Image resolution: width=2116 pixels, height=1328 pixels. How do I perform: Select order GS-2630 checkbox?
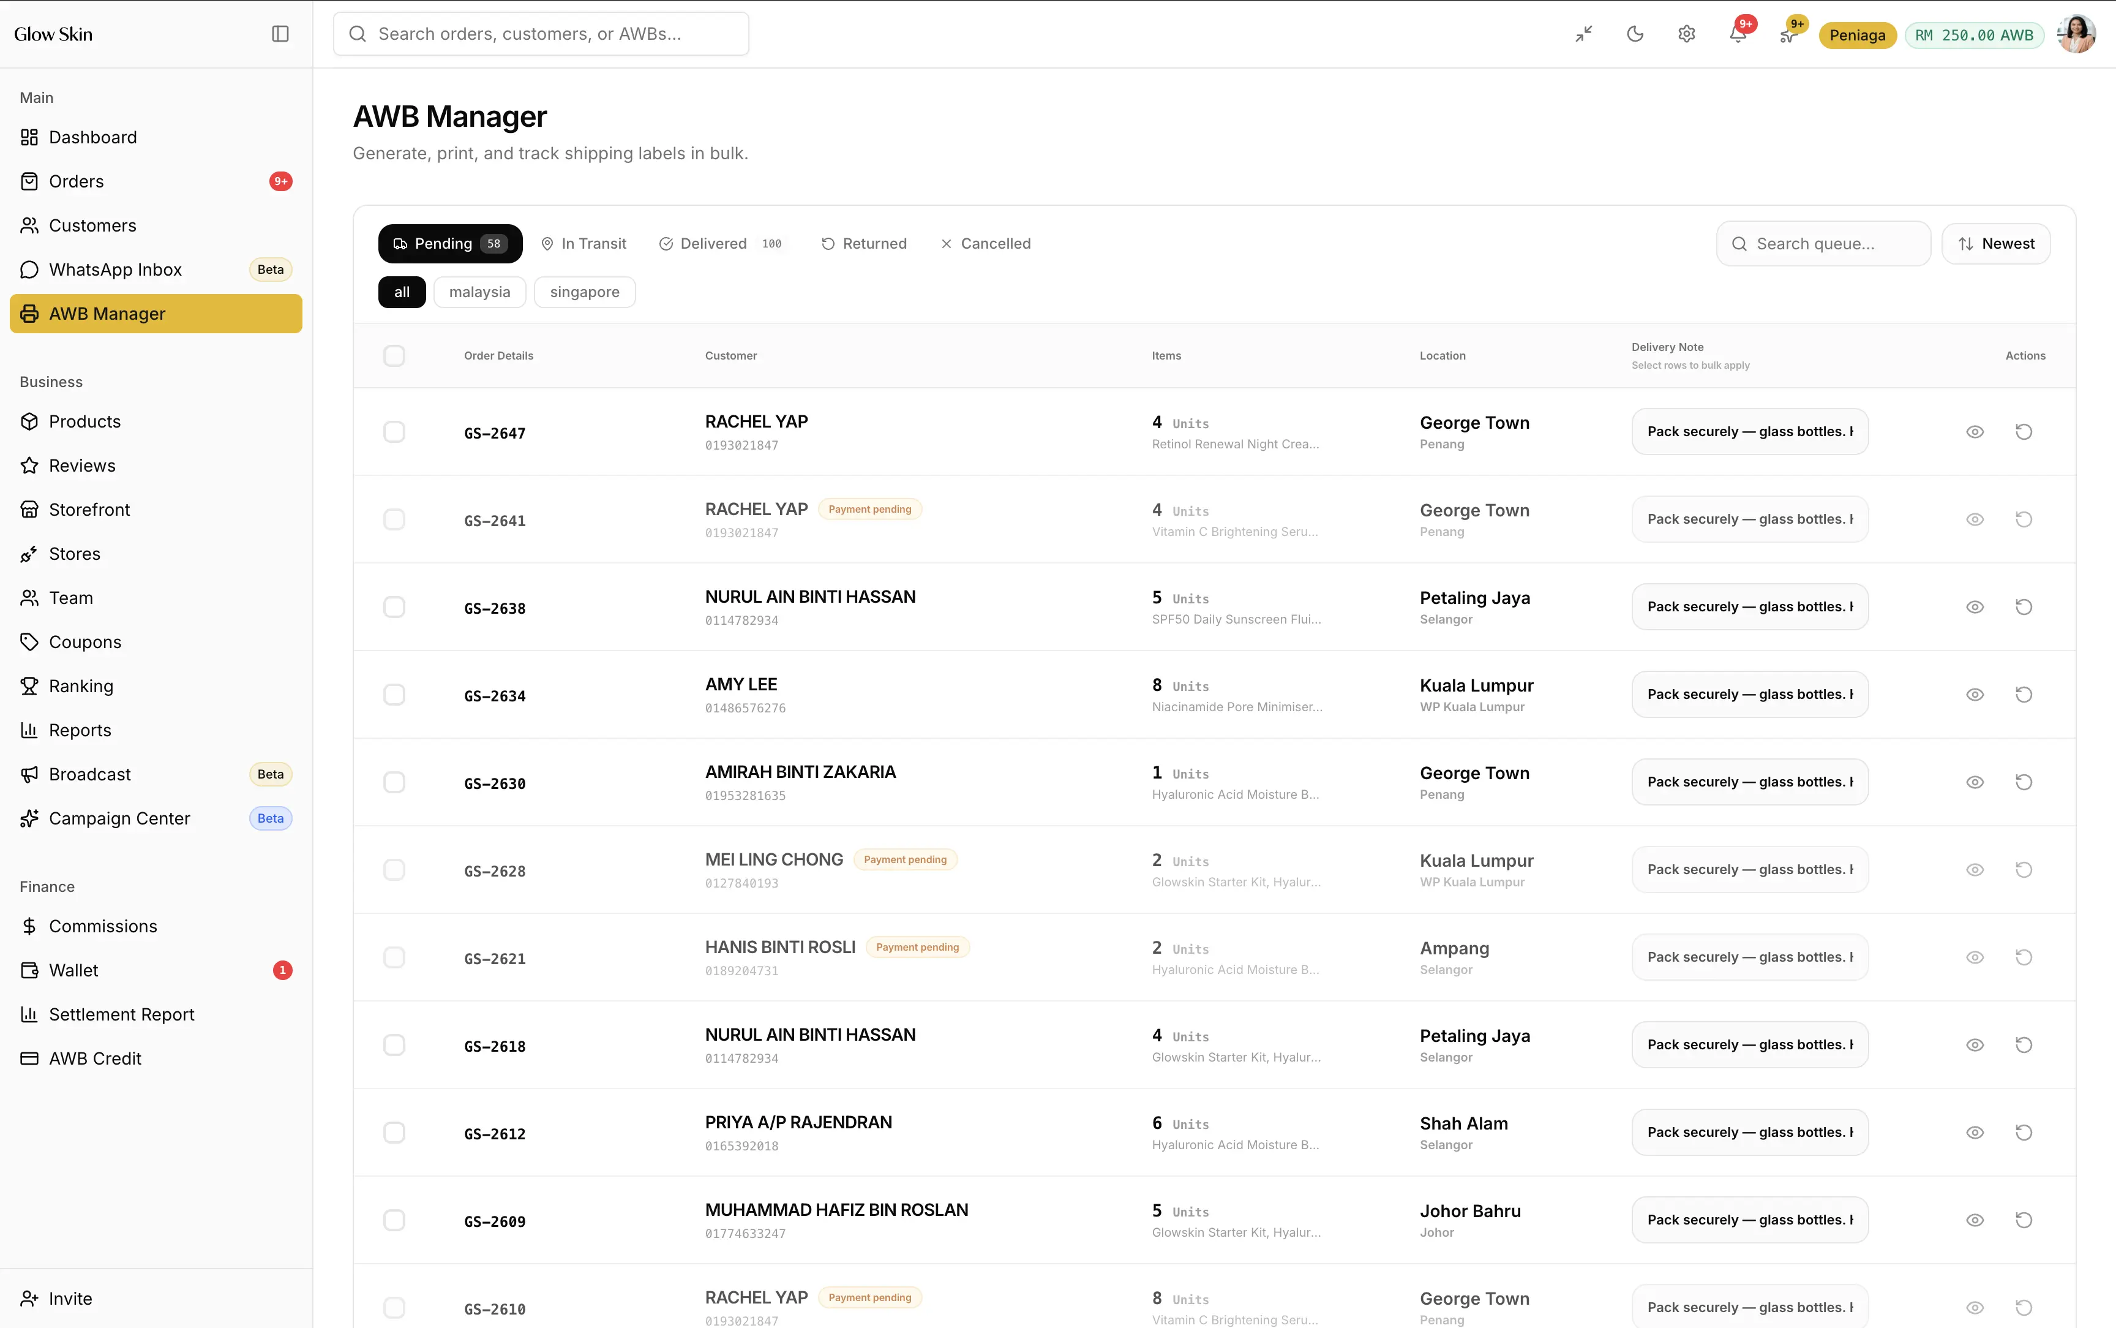(394, 782)
